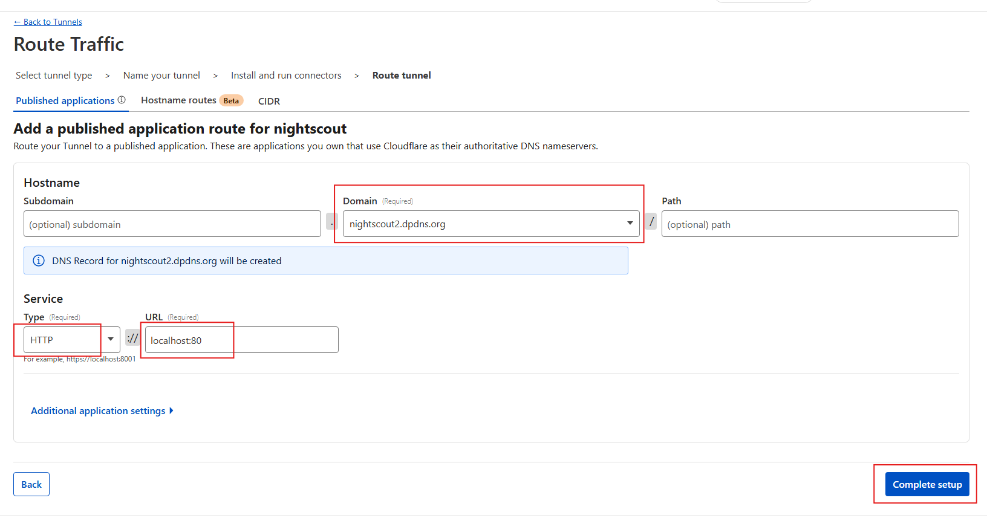987x518 pixels.
Task: Click the URL field containing localhost:80
Action: [241, 340]
